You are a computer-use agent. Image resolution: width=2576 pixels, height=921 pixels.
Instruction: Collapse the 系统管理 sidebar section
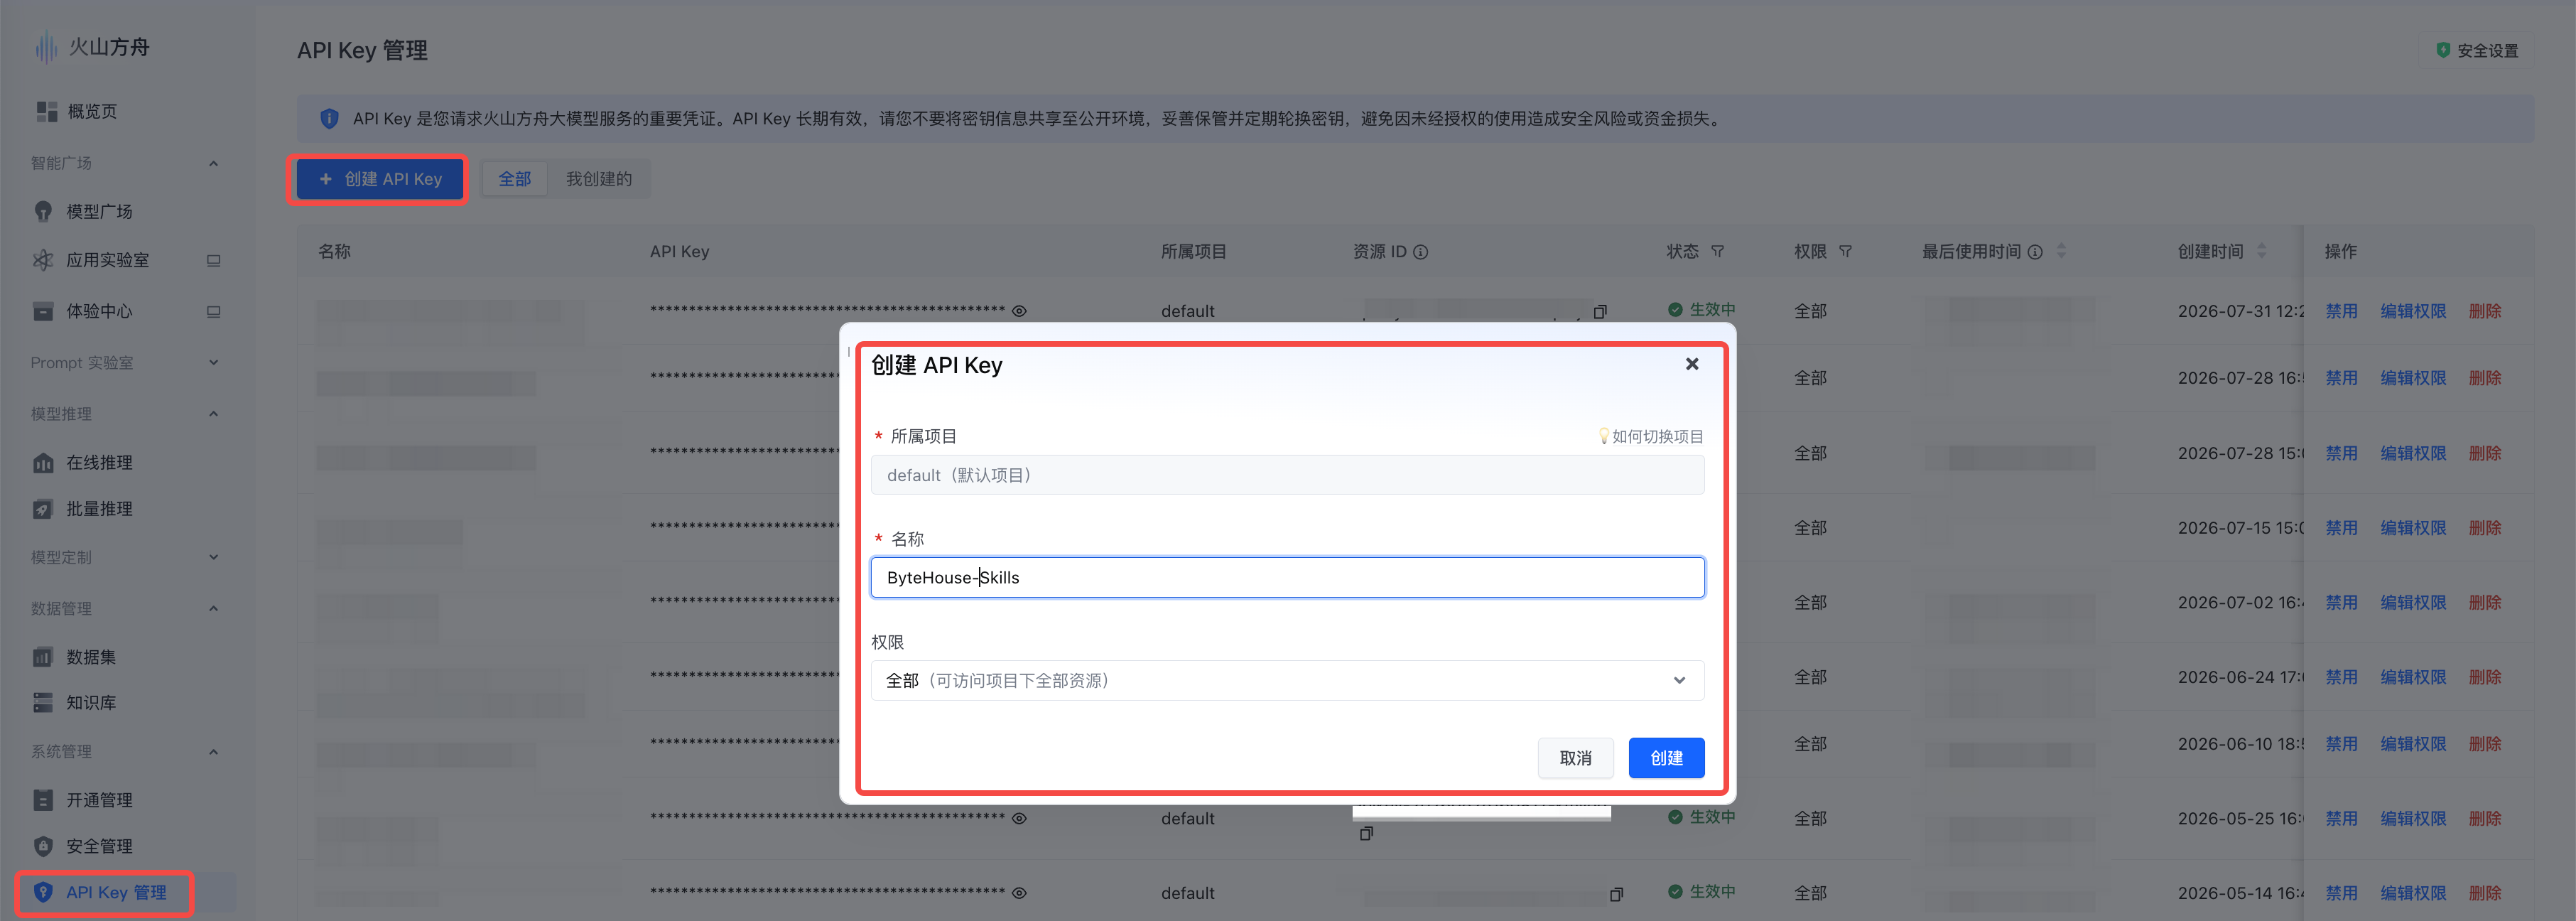213,752
